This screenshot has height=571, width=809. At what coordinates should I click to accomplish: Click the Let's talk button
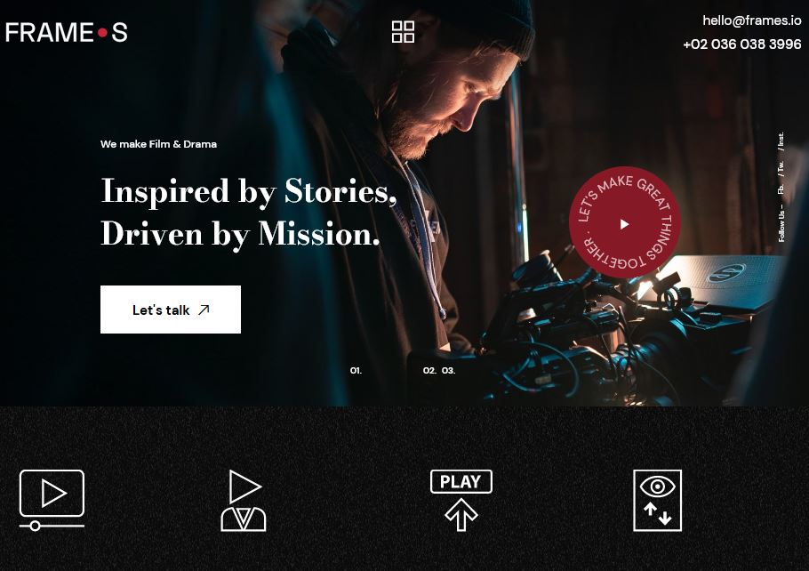point(171,310)
